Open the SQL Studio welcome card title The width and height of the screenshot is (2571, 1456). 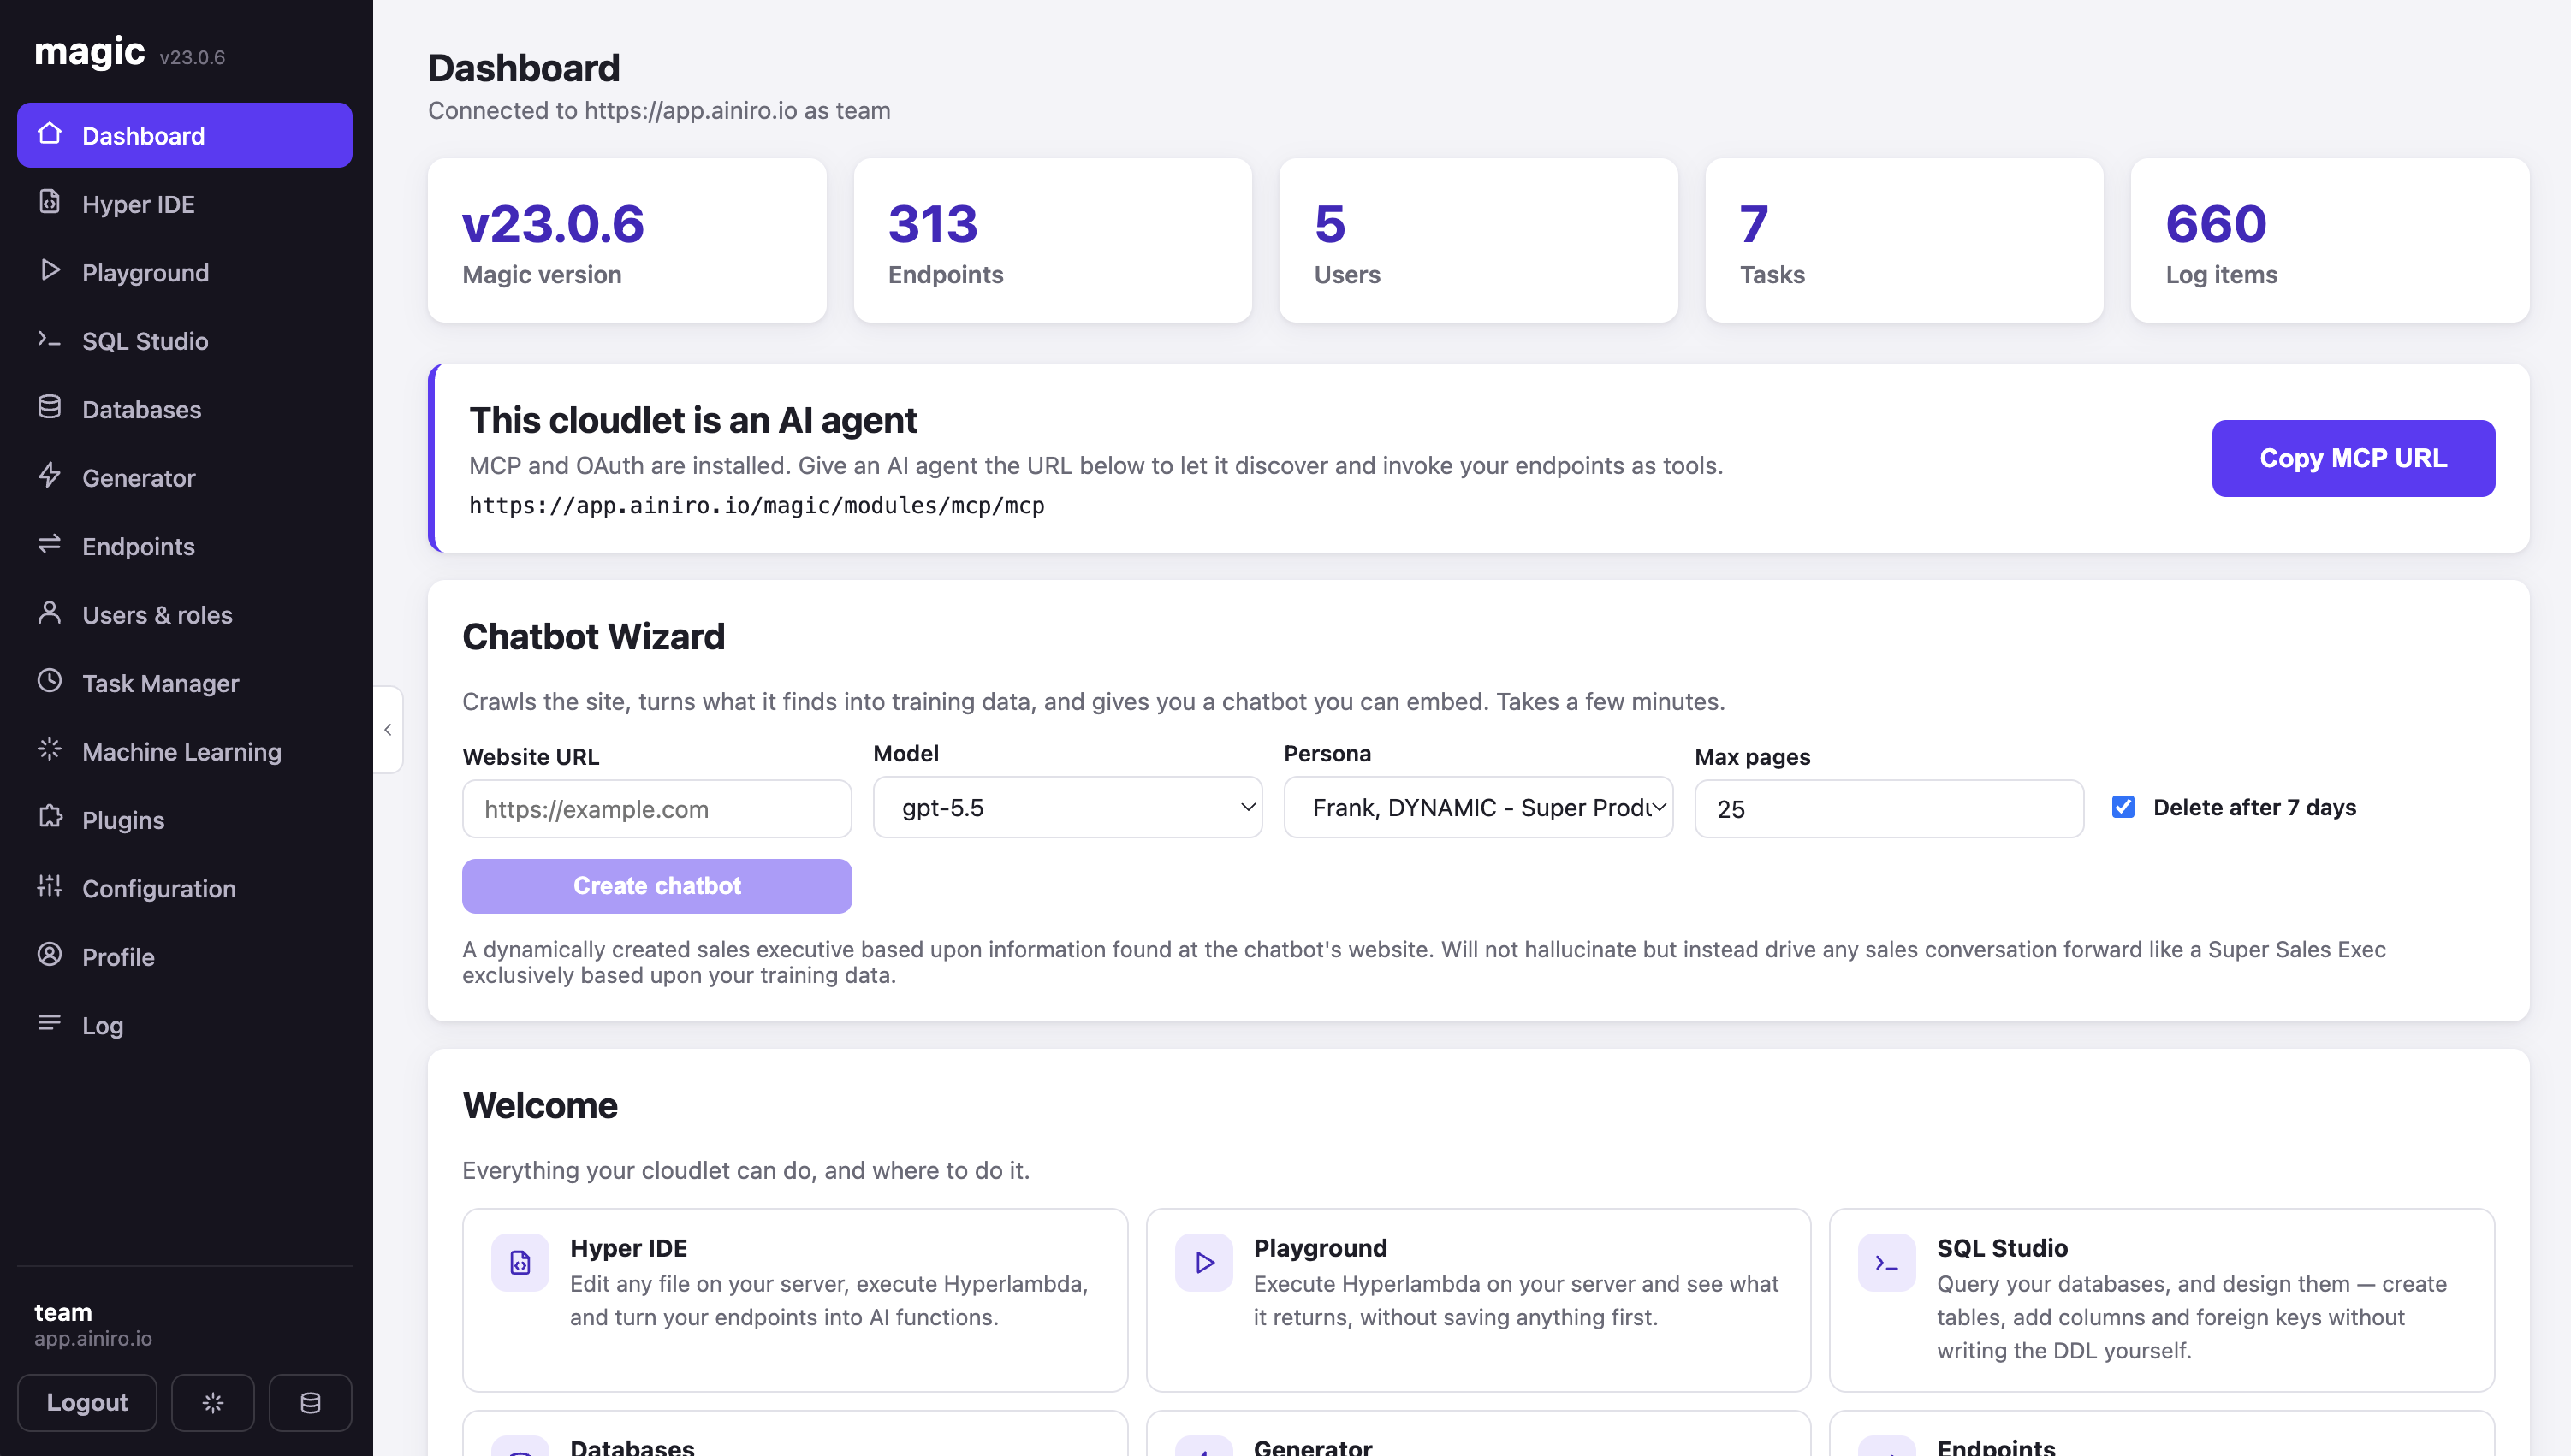[x=2002, y=1248]
